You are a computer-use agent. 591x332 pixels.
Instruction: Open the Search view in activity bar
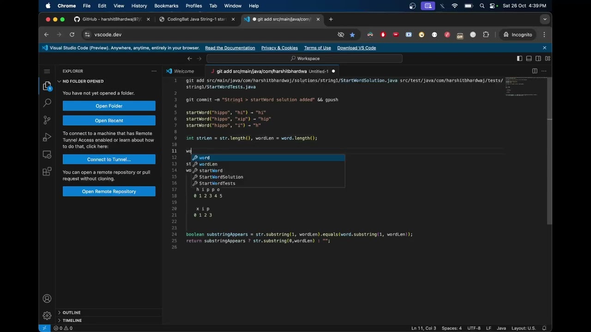pyautogui.click(x=47, y=103)
